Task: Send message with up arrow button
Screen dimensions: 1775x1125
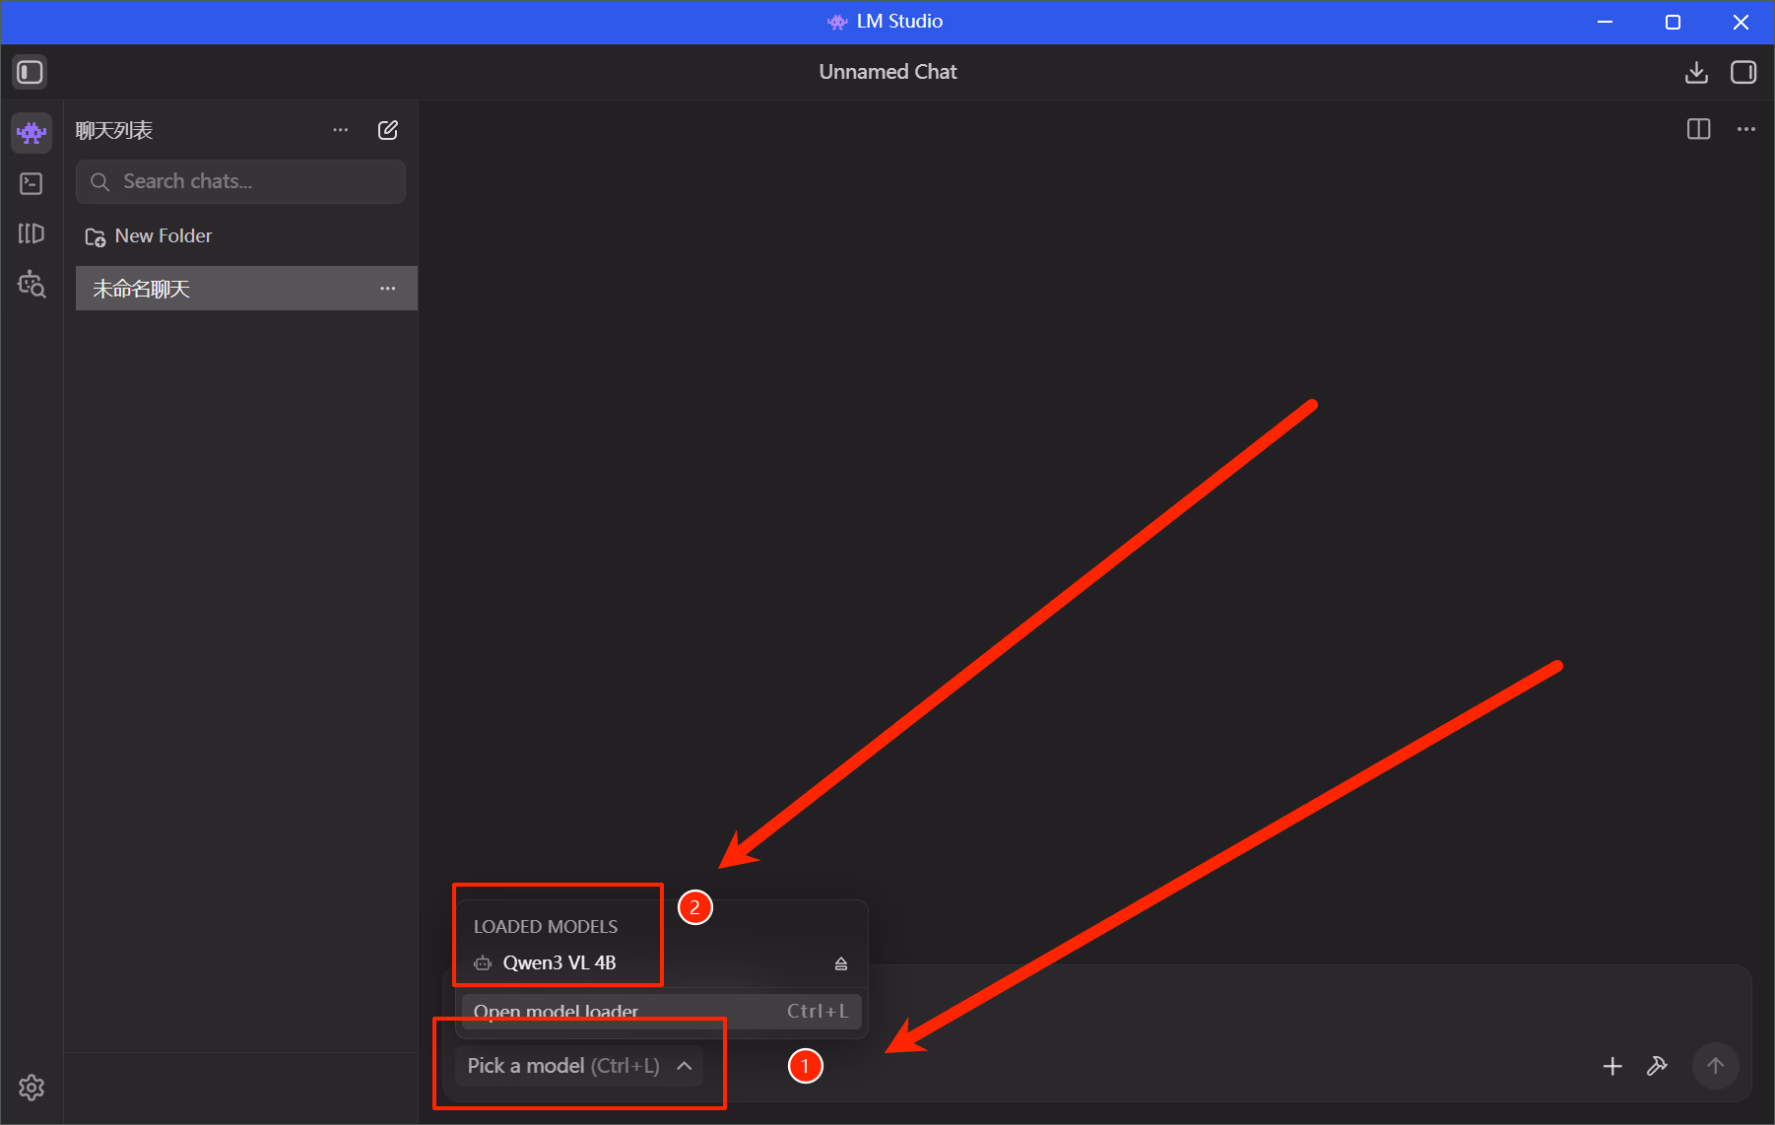Action: point(1716,1066)
